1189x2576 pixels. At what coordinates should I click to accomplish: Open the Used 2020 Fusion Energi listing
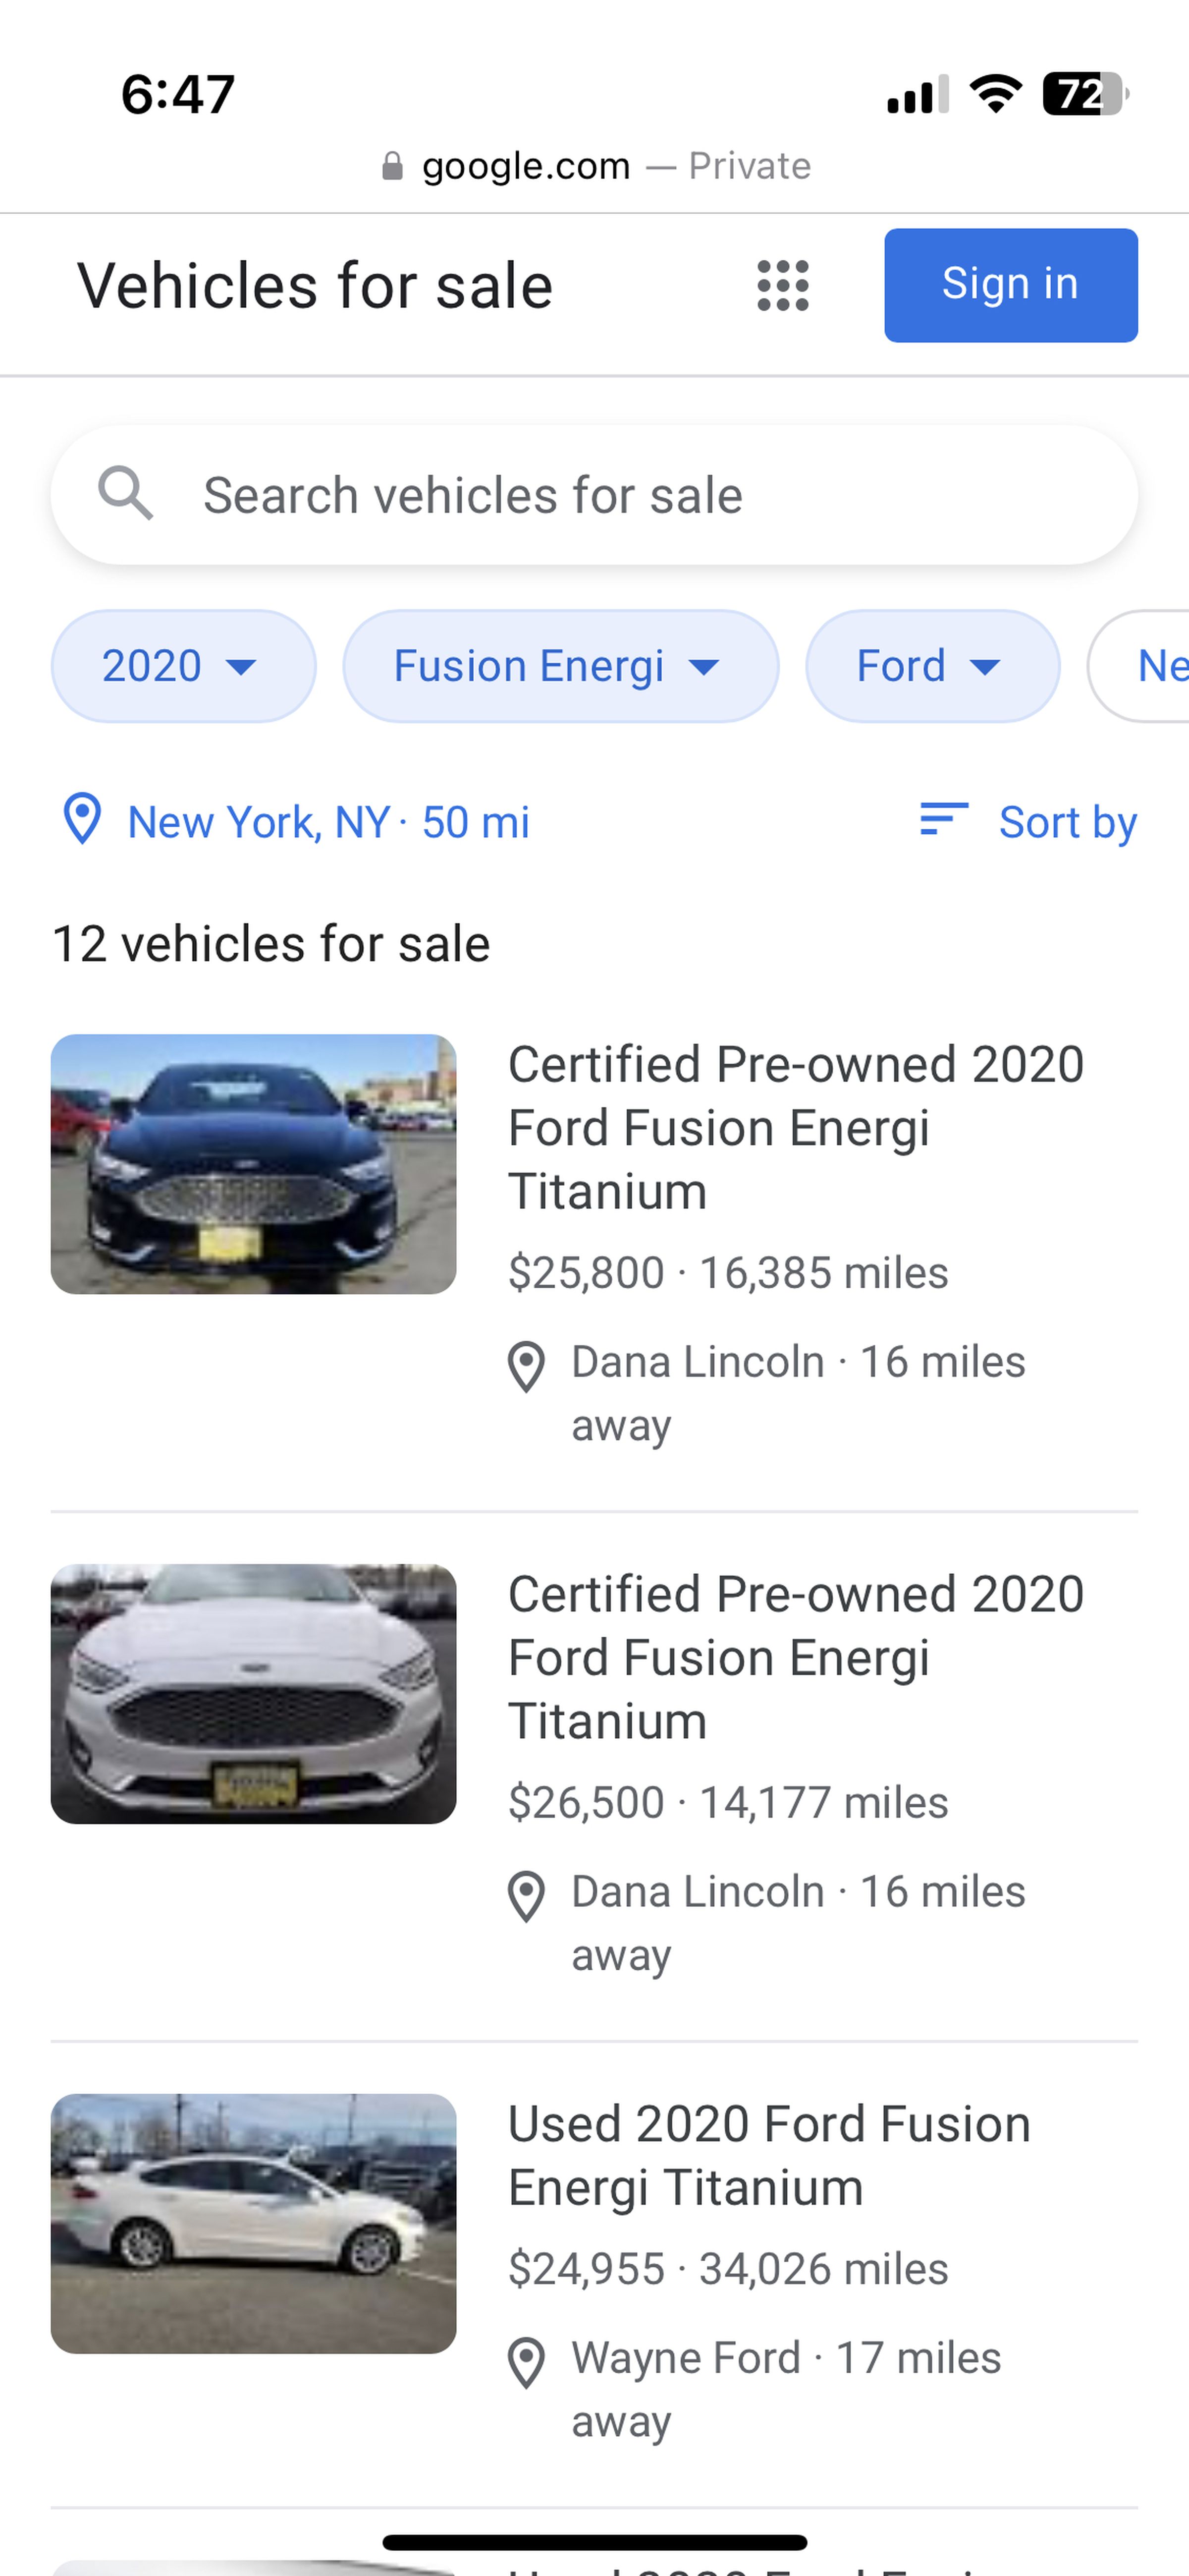point(768,2155)
